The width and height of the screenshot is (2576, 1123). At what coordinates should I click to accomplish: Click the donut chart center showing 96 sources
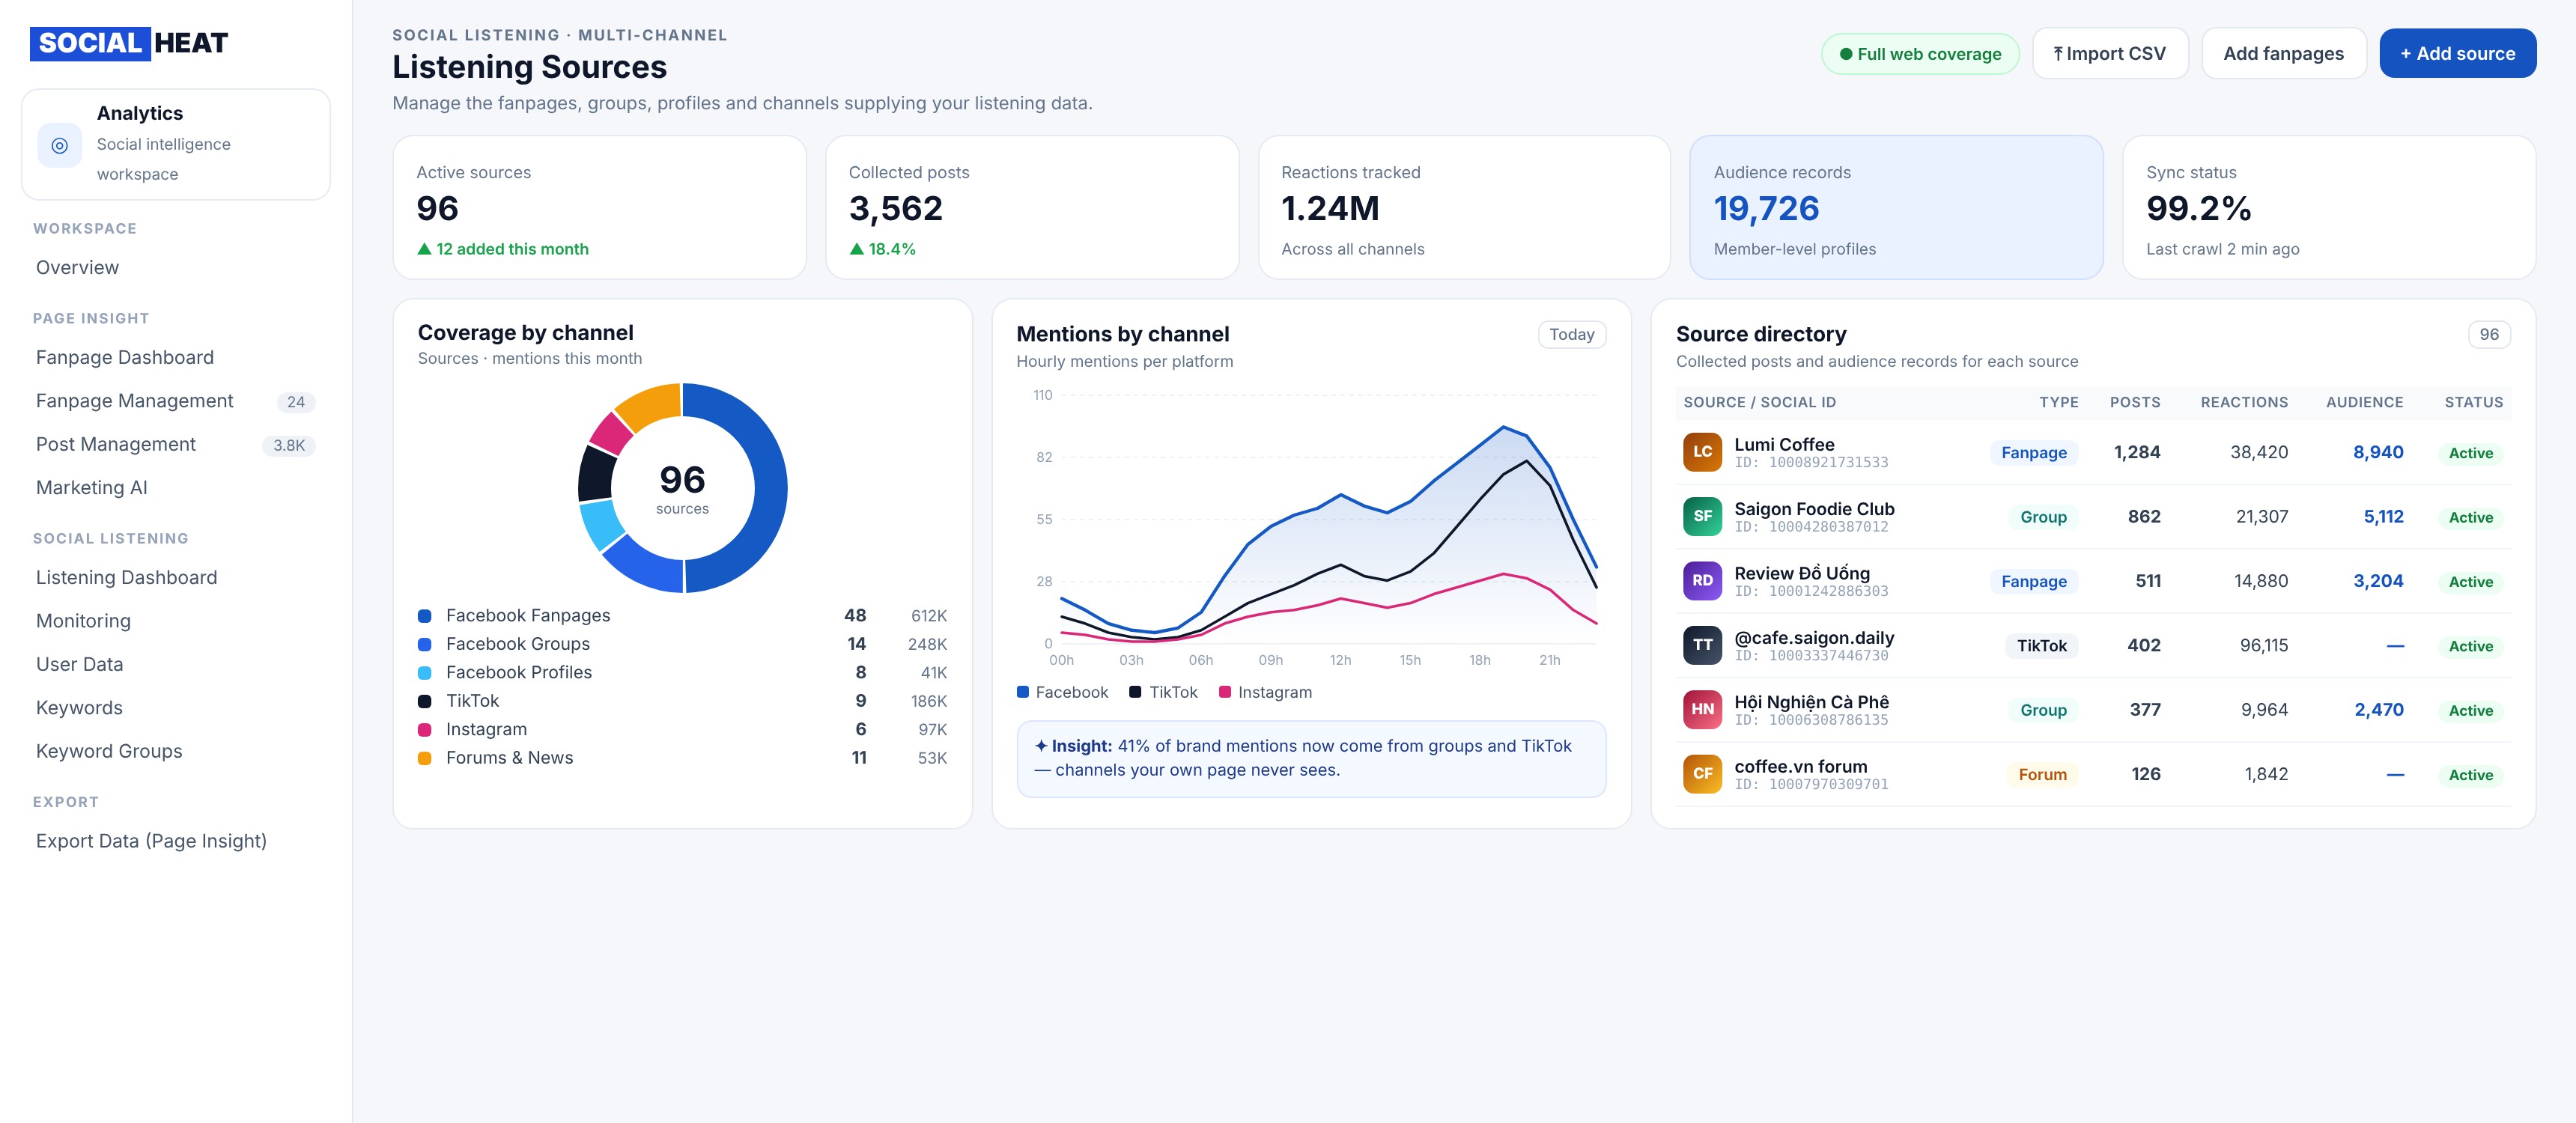(682, 488)
